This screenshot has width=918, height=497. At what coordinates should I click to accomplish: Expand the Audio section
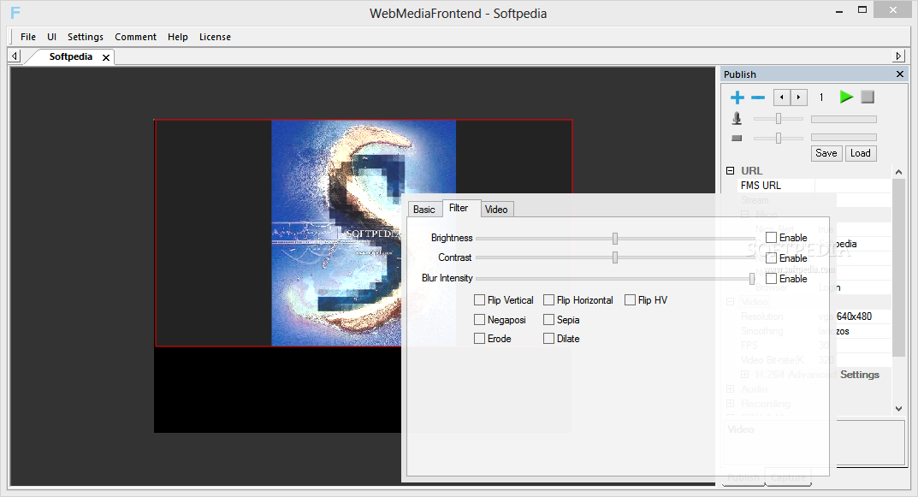730,388
